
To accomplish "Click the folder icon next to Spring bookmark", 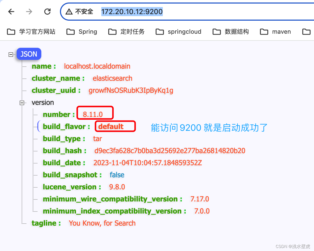I will (x=71, y=32).
